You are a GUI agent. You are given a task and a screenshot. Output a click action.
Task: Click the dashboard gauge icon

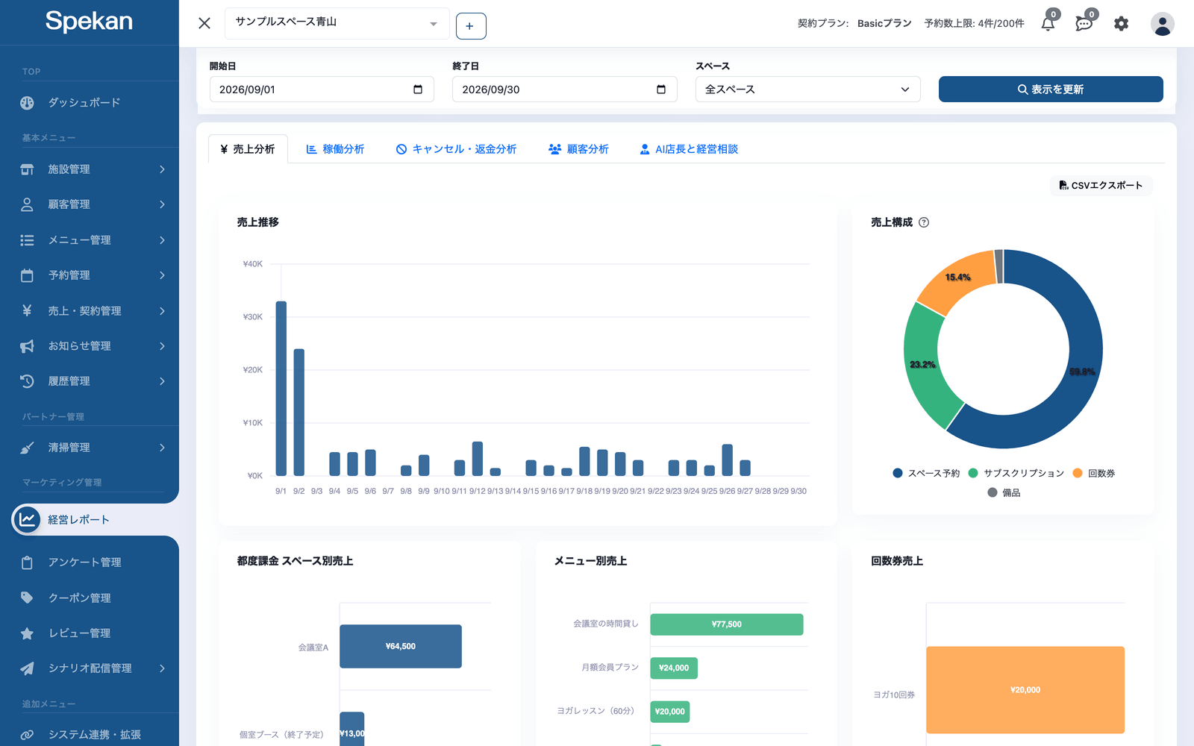coord(27,103)
